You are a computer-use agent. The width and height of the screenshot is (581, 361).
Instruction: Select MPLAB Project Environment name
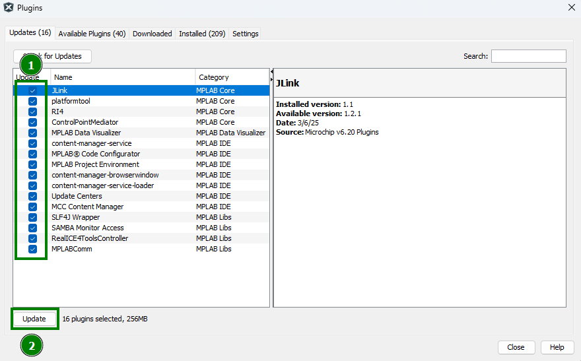point(95,164)
